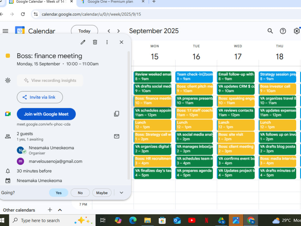Close the Google One tab
Viewport: 301px width, 226px height.
click(143, 2)
